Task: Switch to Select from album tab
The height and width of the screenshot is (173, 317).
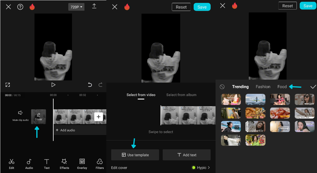Action: (181, 95)
